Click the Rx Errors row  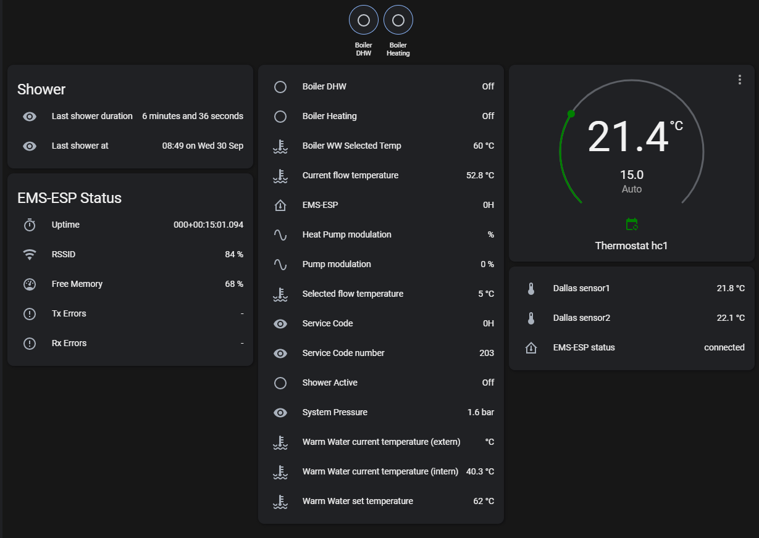click(130, 344)
